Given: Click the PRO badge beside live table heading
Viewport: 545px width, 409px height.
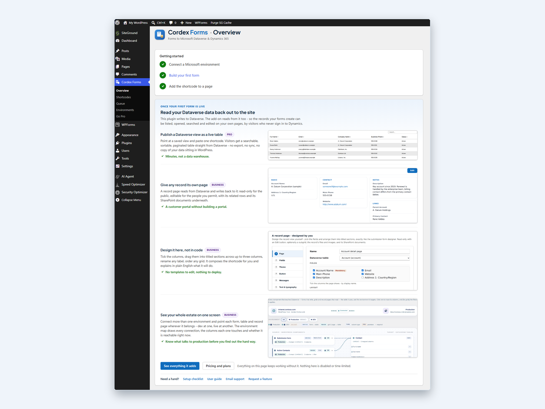Looking at the screenshot, I should (229, 134).
